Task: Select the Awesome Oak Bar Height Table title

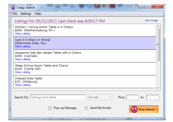Action: (48, 53)
